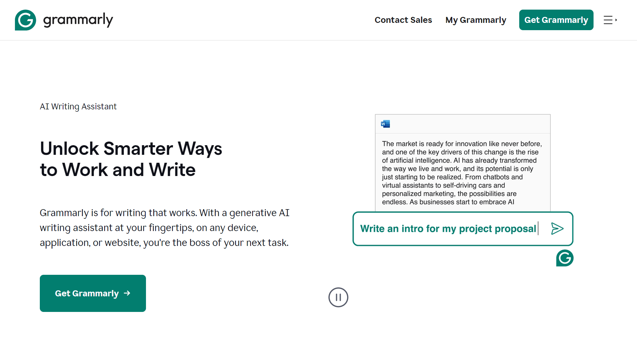The image size is (637, 358).
Task: Open My Grammarly from the navigation
Action: [x=475, y=20]
